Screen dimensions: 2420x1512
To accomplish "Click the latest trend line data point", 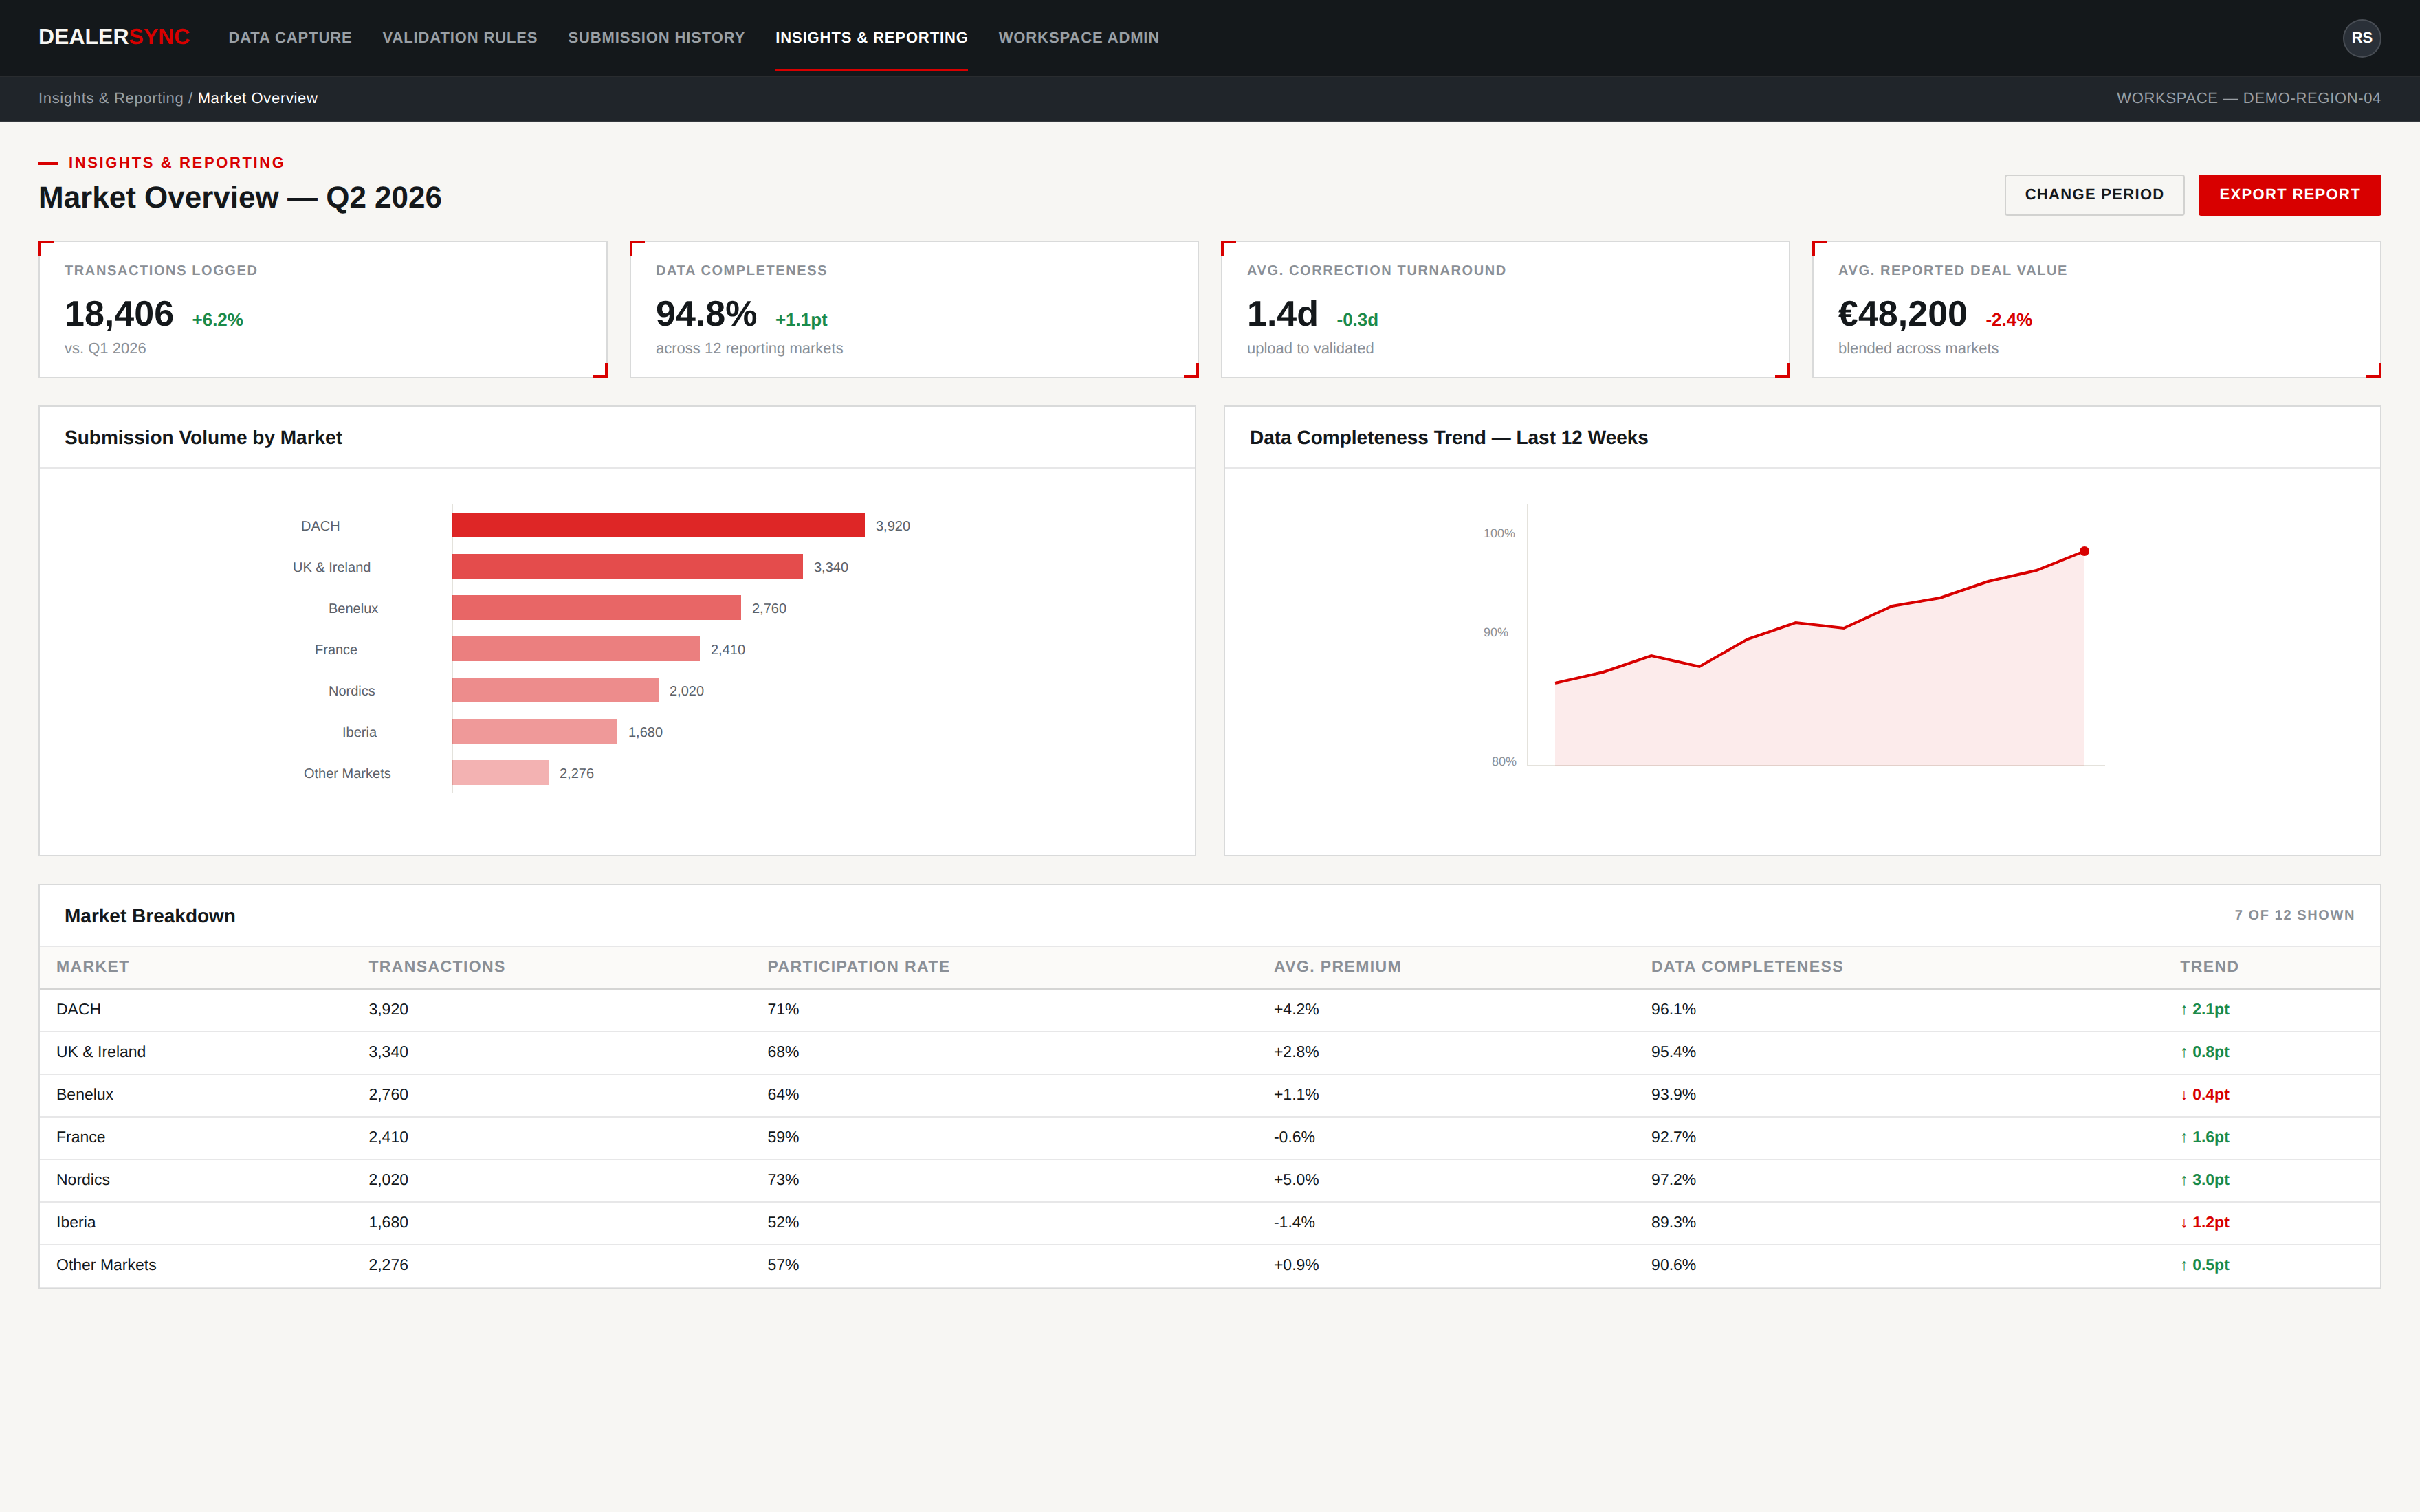I will [2084, 551].
